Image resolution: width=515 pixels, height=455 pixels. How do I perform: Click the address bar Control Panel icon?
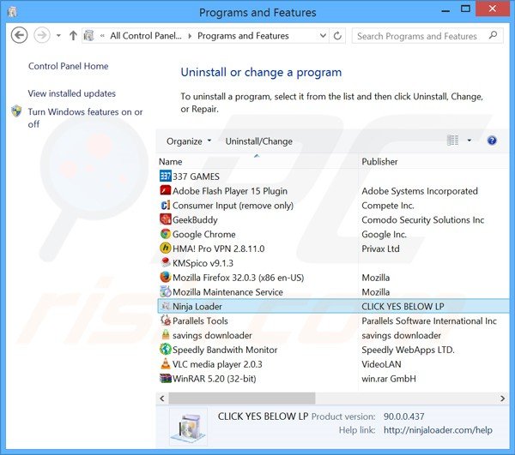88,35
